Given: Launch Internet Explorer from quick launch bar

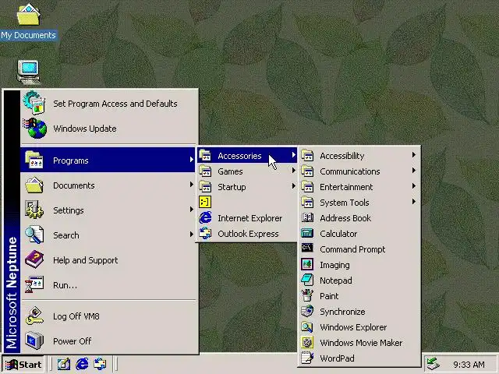Looking at the screenshot, I should tap(82, 364).
